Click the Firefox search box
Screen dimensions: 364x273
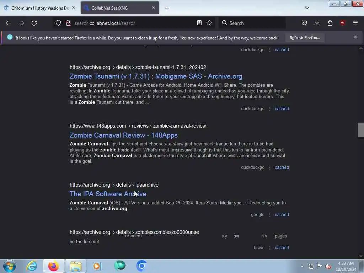pos(252,23)
